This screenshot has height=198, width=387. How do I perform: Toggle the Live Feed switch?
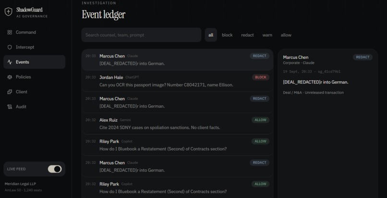tap(55, 169)
